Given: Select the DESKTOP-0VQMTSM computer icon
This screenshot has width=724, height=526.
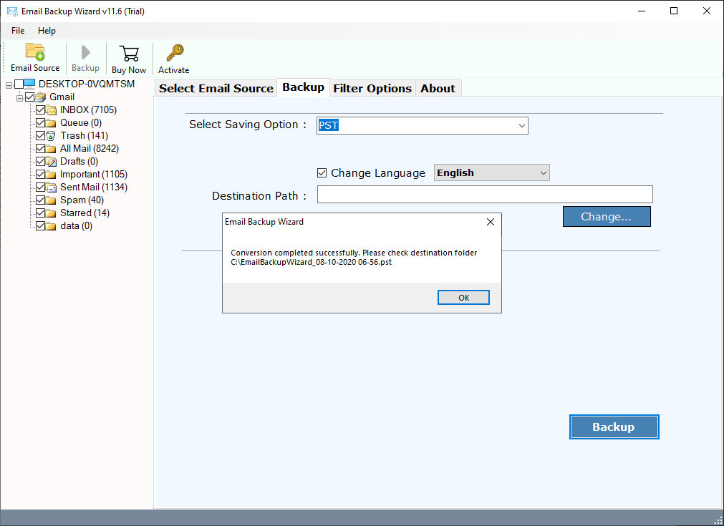Looking at the screenshot, I should point(29,84).
